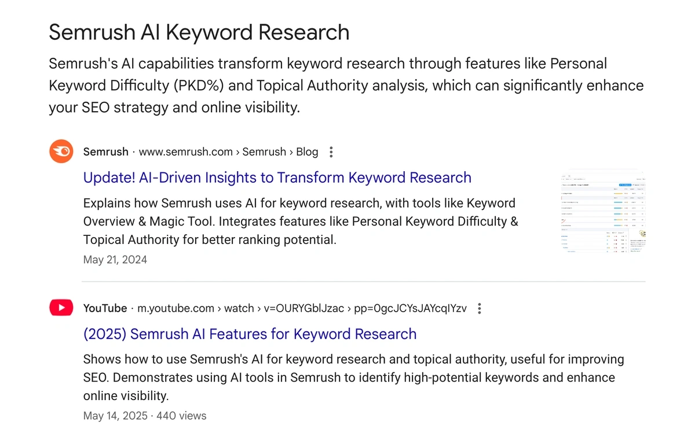
Task: Click the YouTube result description snippet
Action: 354,378
